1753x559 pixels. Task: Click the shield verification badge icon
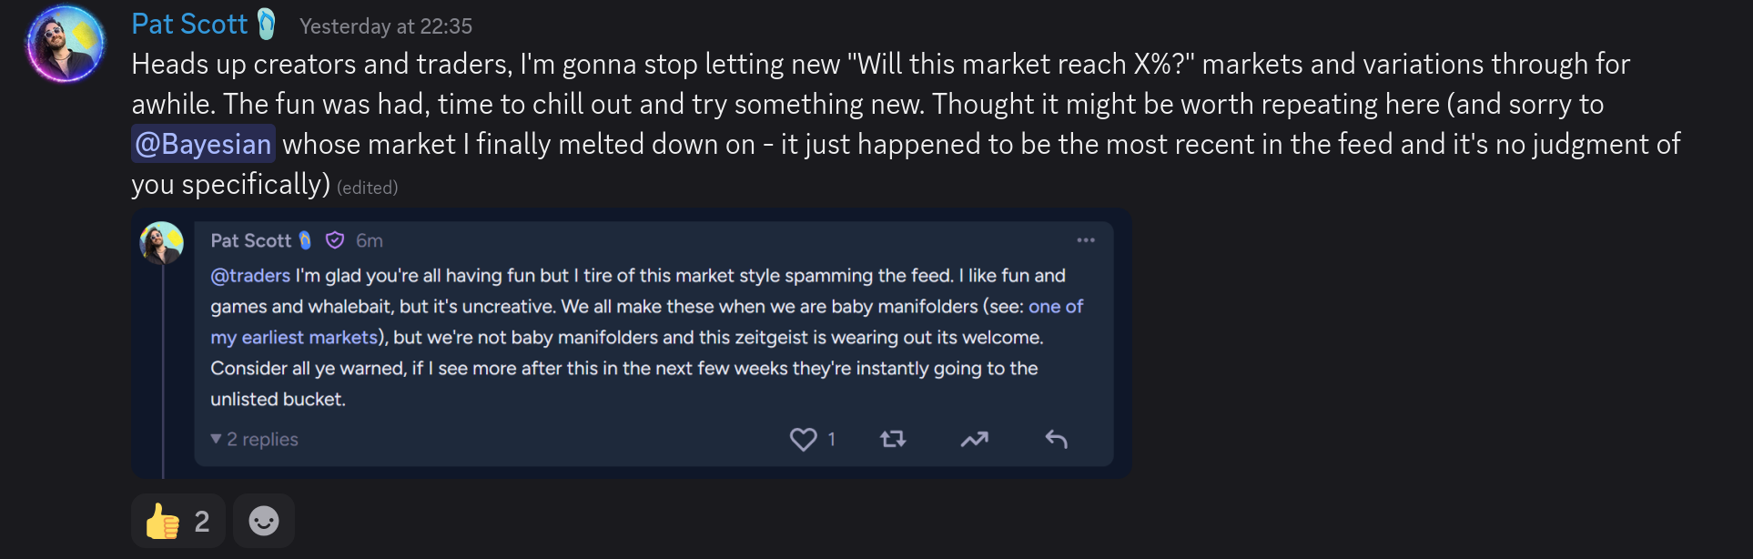[335, 240]
